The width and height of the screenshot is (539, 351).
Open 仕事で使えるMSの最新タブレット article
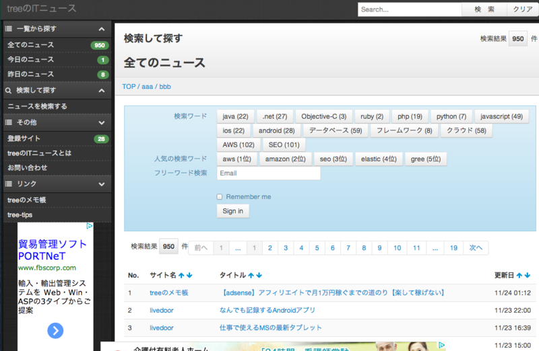(x=271, y=327)
